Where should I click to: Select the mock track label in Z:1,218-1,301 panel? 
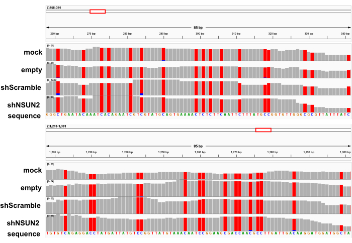click(33, 170)
